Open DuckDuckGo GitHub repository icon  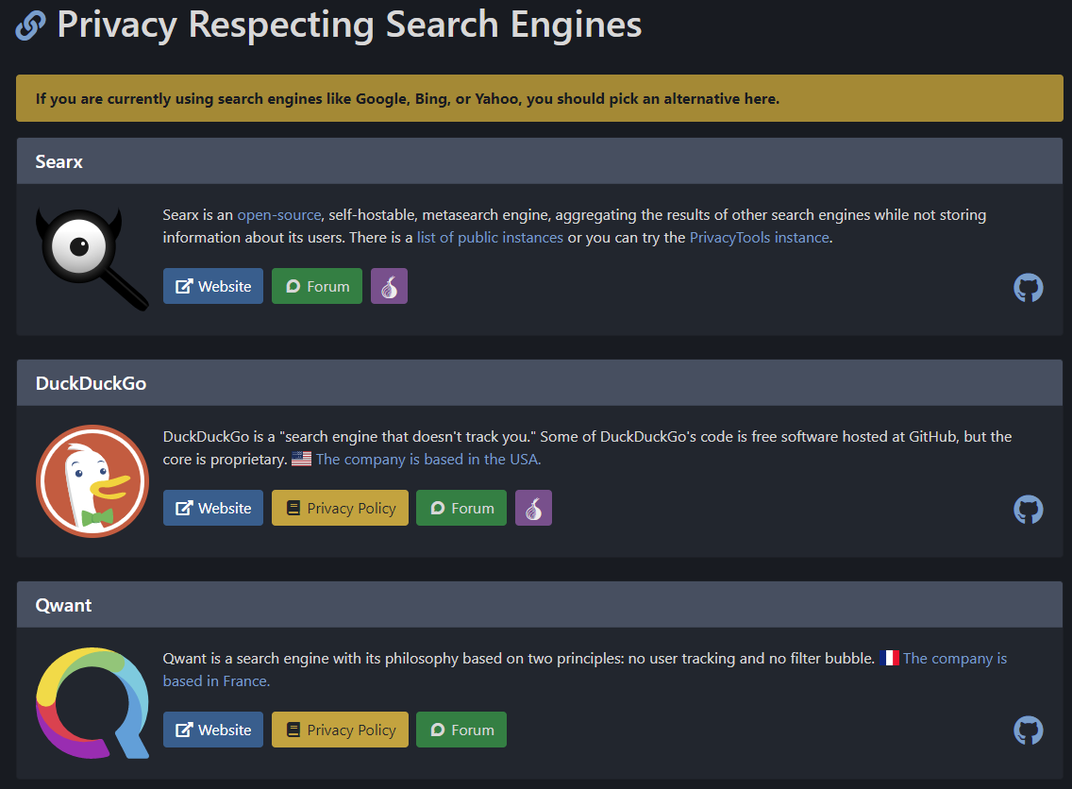(1029, 510)
